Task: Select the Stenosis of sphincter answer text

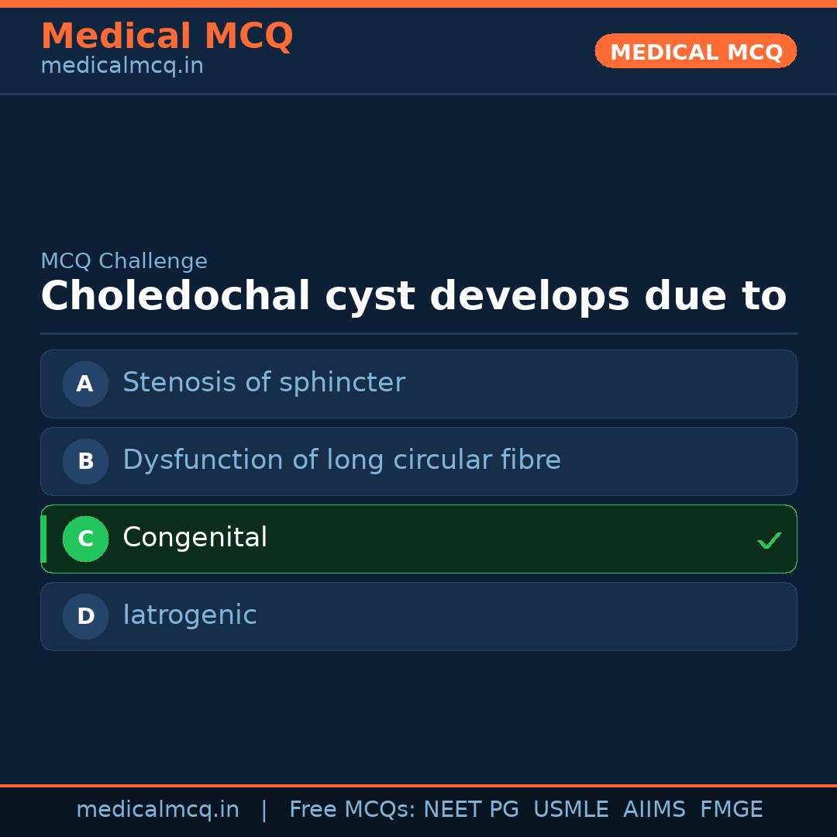Action: [263, 383]
